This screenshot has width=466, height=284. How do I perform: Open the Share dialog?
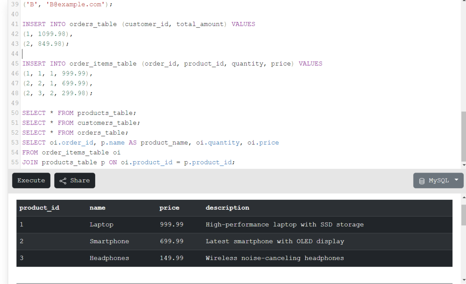point(75,180)
